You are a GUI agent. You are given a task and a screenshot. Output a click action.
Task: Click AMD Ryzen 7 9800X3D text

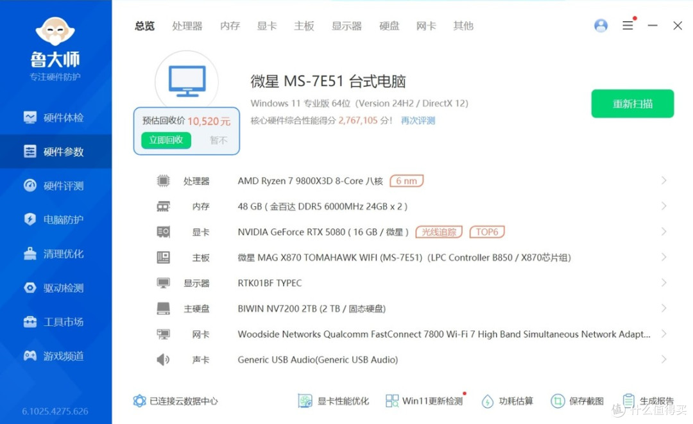[311, 181]
